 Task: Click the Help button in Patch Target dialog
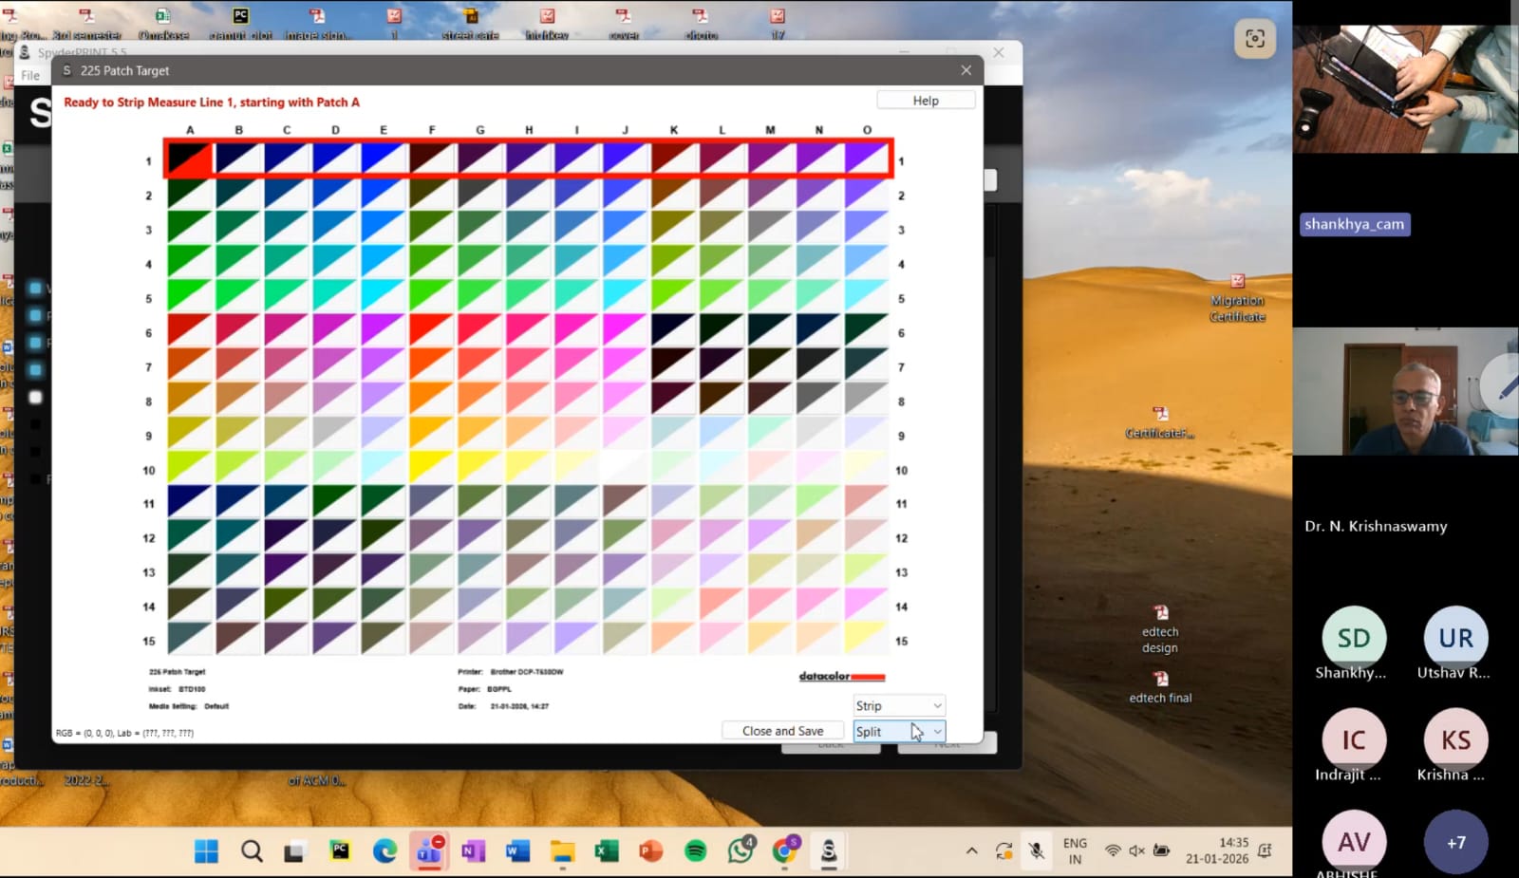(926, 101)
